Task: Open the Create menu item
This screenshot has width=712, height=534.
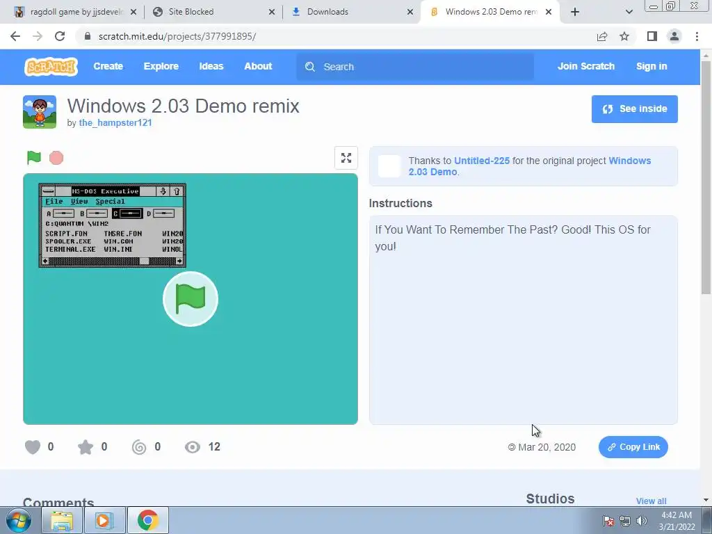Action: click(x=108, y=66)
